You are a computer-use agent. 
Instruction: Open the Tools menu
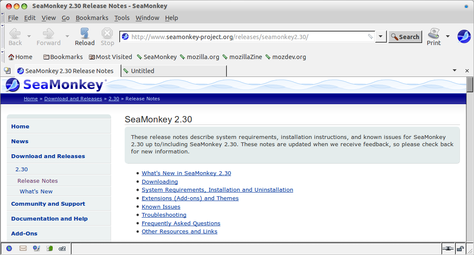(x=122, y=18)
